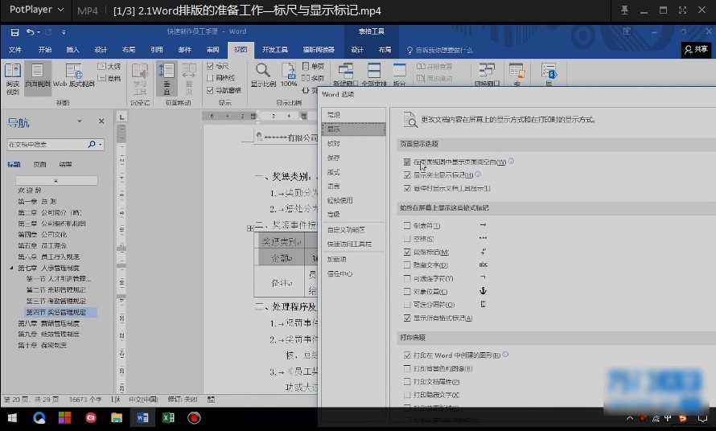This screenshot has width=716, height=431.
Task: Open the References (引用) ribbon tab
Action: (x=157, y=50)
